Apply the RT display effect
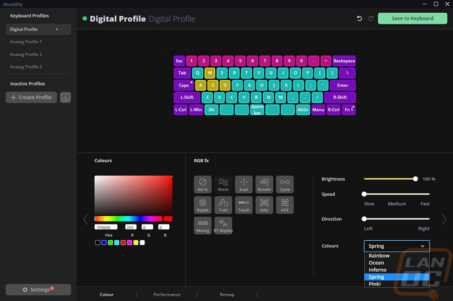The height and width of the screenshot is (301, 453). tap(223, 226)
